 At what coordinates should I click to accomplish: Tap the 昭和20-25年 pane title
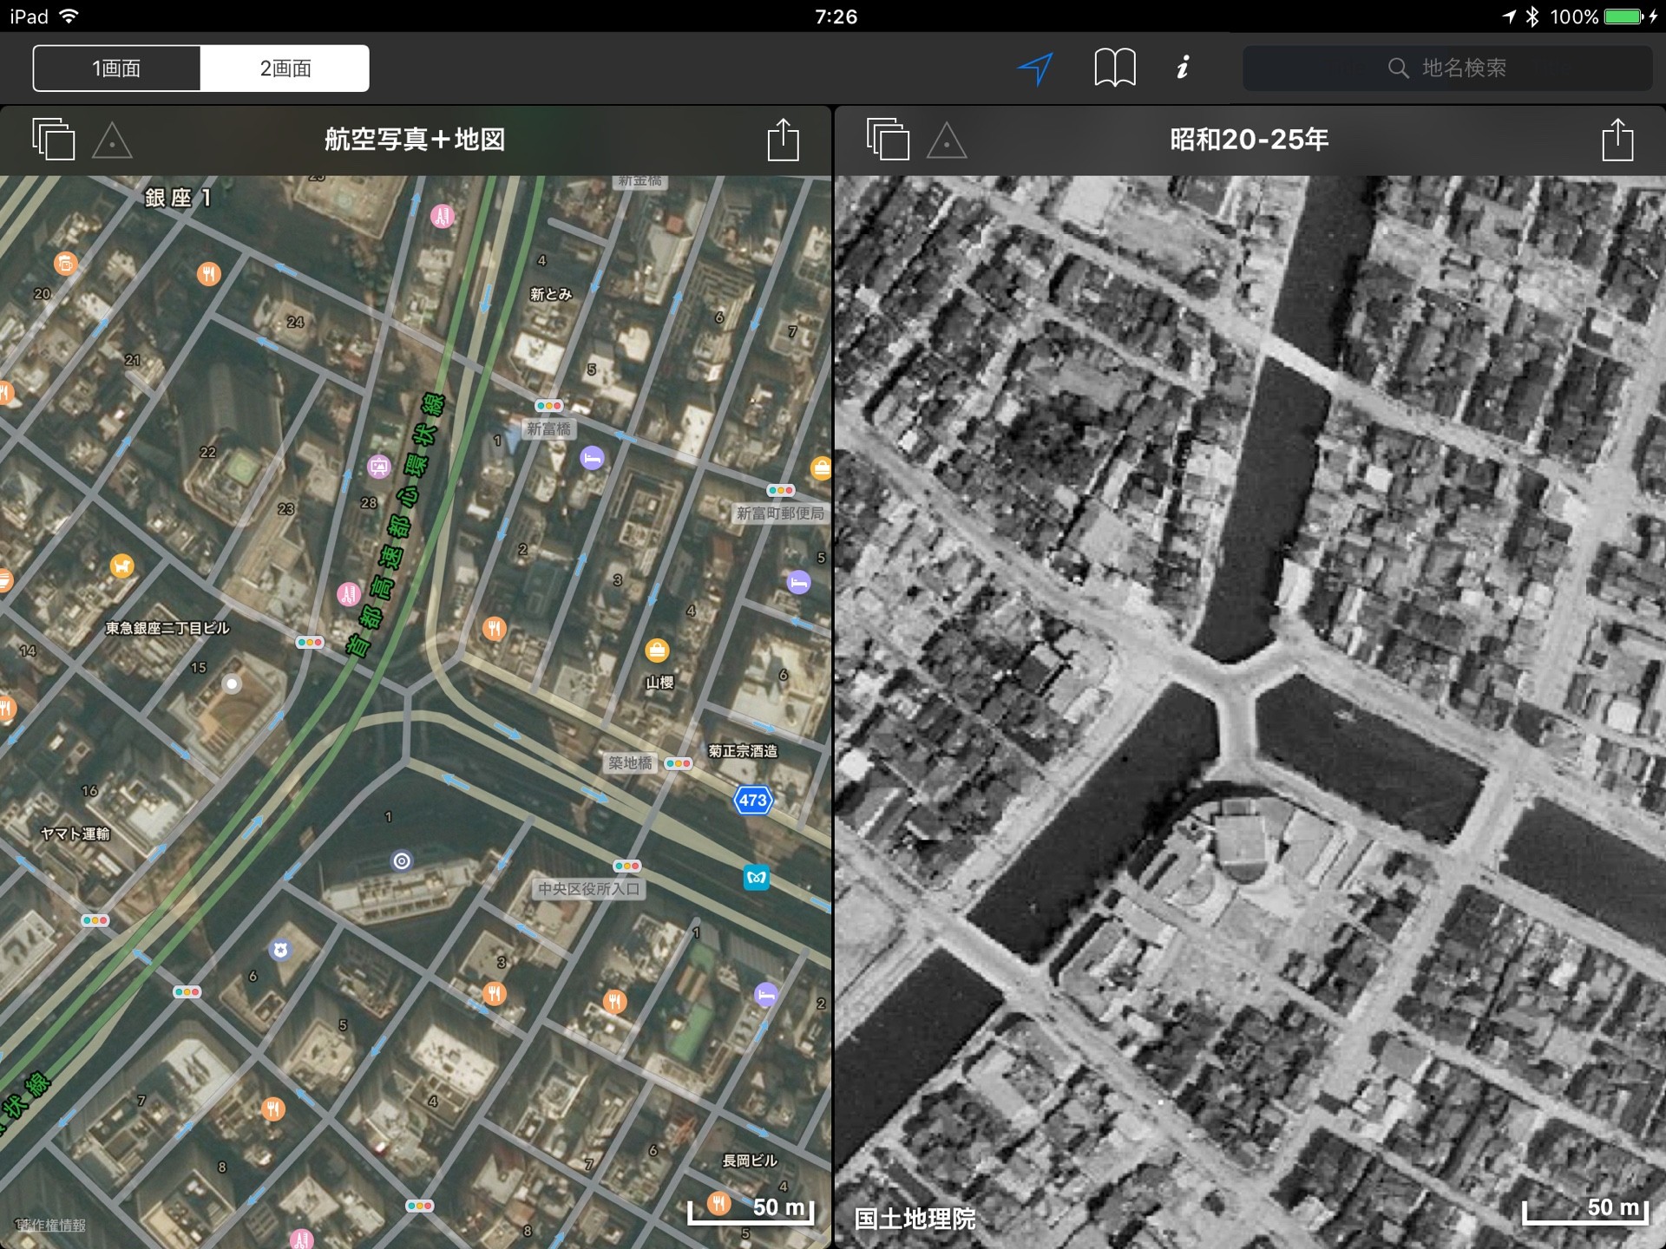1249,139
